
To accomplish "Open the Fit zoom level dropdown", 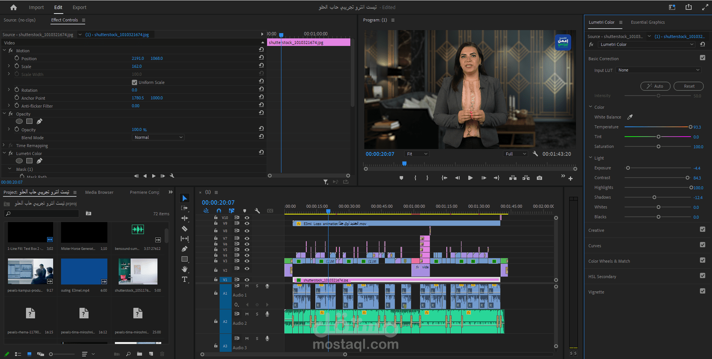I will pyautogui.click(x=417, y=154).
